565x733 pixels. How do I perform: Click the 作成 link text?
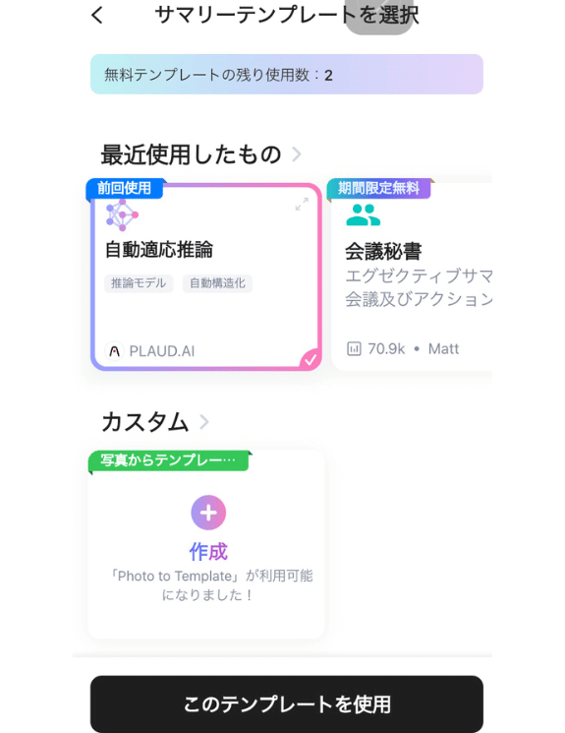click(208, 552)
